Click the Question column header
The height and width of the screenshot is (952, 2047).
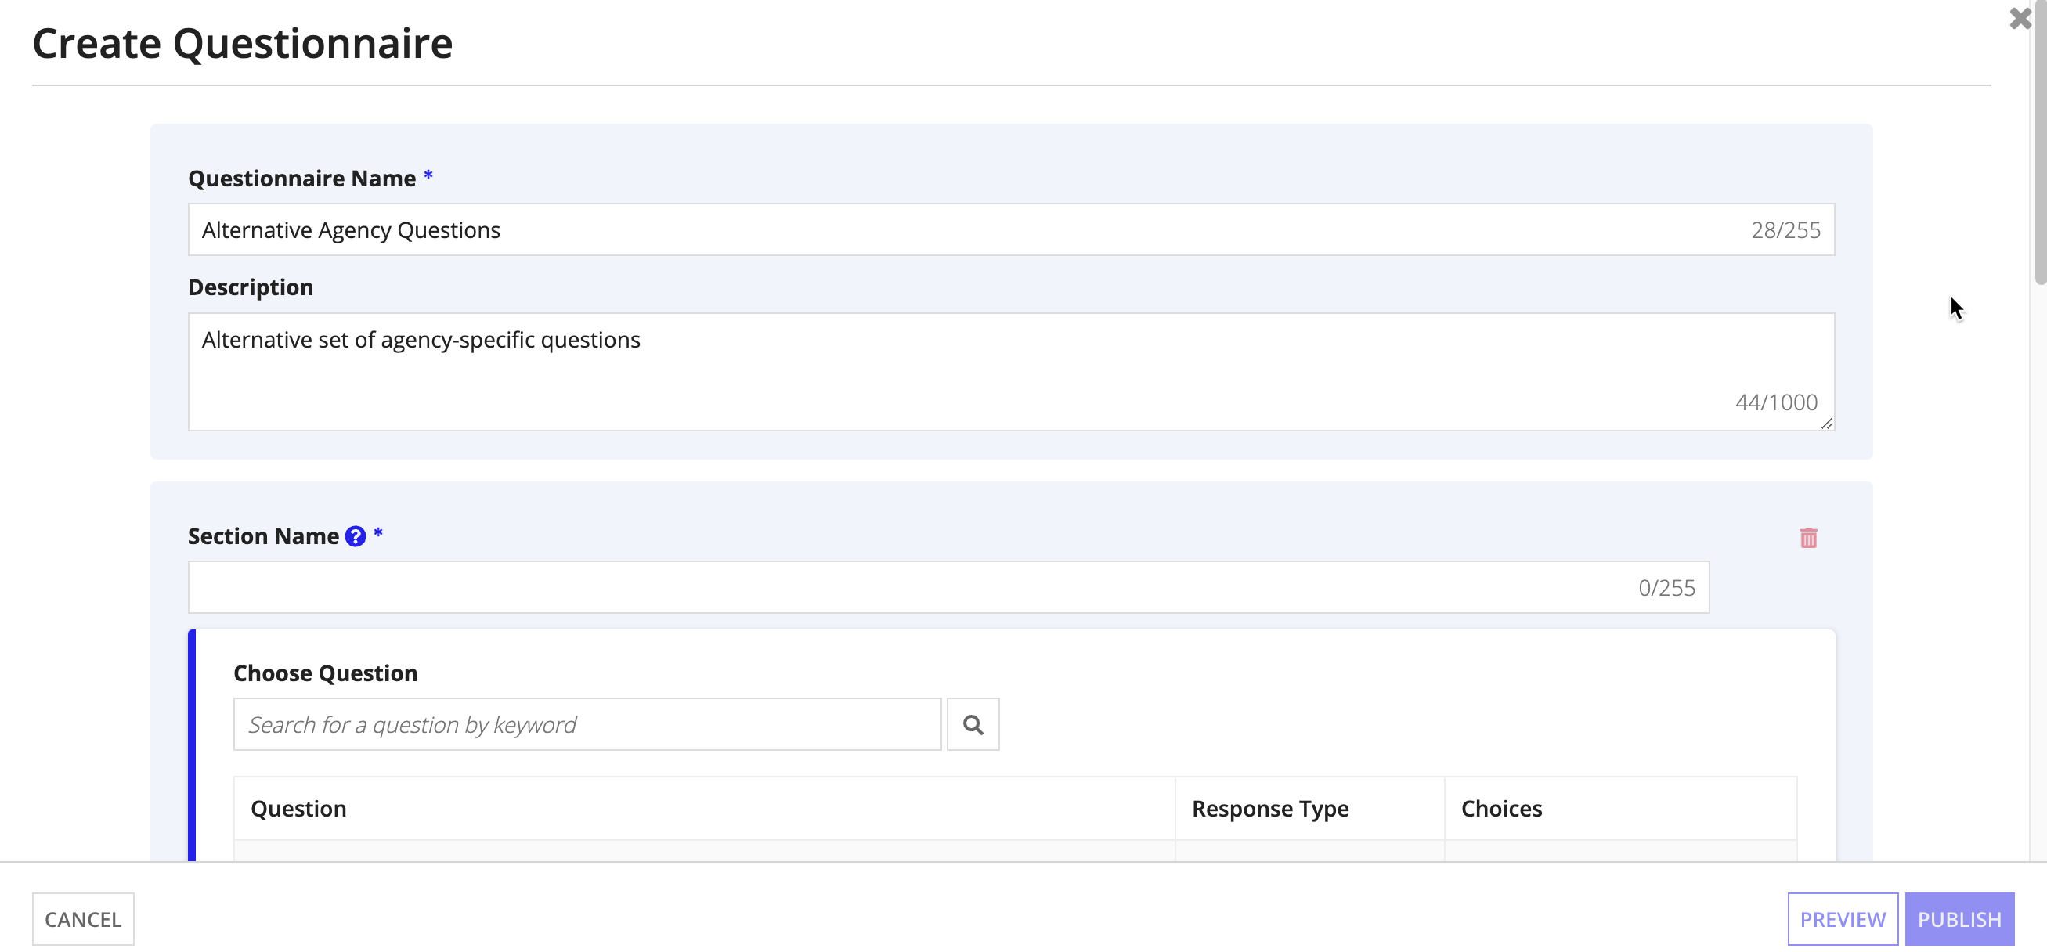tap(298, 807)
